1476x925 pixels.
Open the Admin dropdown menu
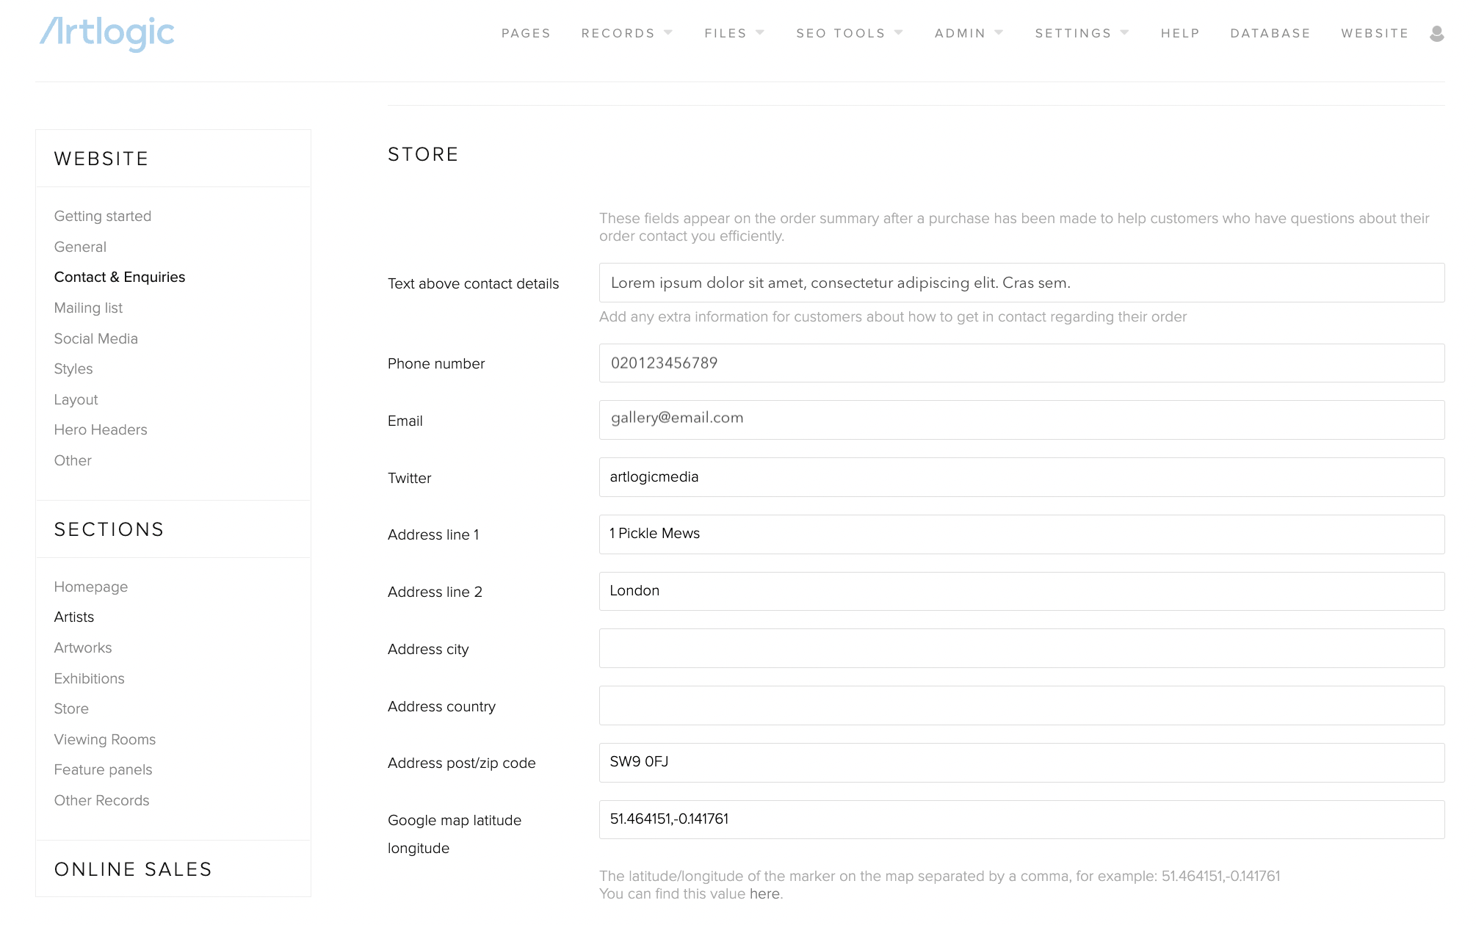pos(968,34)
